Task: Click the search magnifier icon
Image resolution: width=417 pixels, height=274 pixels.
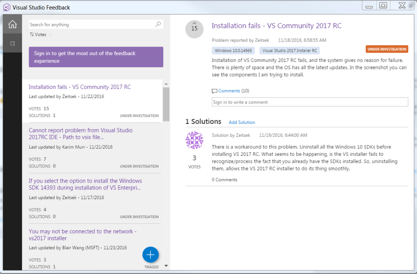Action: (x=158, y=25)
